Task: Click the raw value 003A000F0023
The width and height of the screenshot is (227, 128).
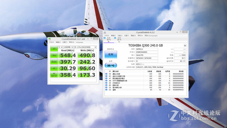Action: (x=178, y=90)
